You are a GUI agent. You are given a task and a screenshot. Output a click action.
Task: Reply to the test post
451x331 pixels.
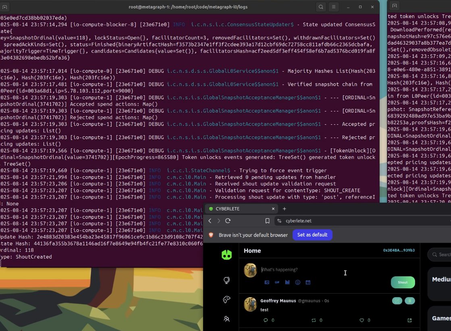pyautogui.click(x=266, y=321)
